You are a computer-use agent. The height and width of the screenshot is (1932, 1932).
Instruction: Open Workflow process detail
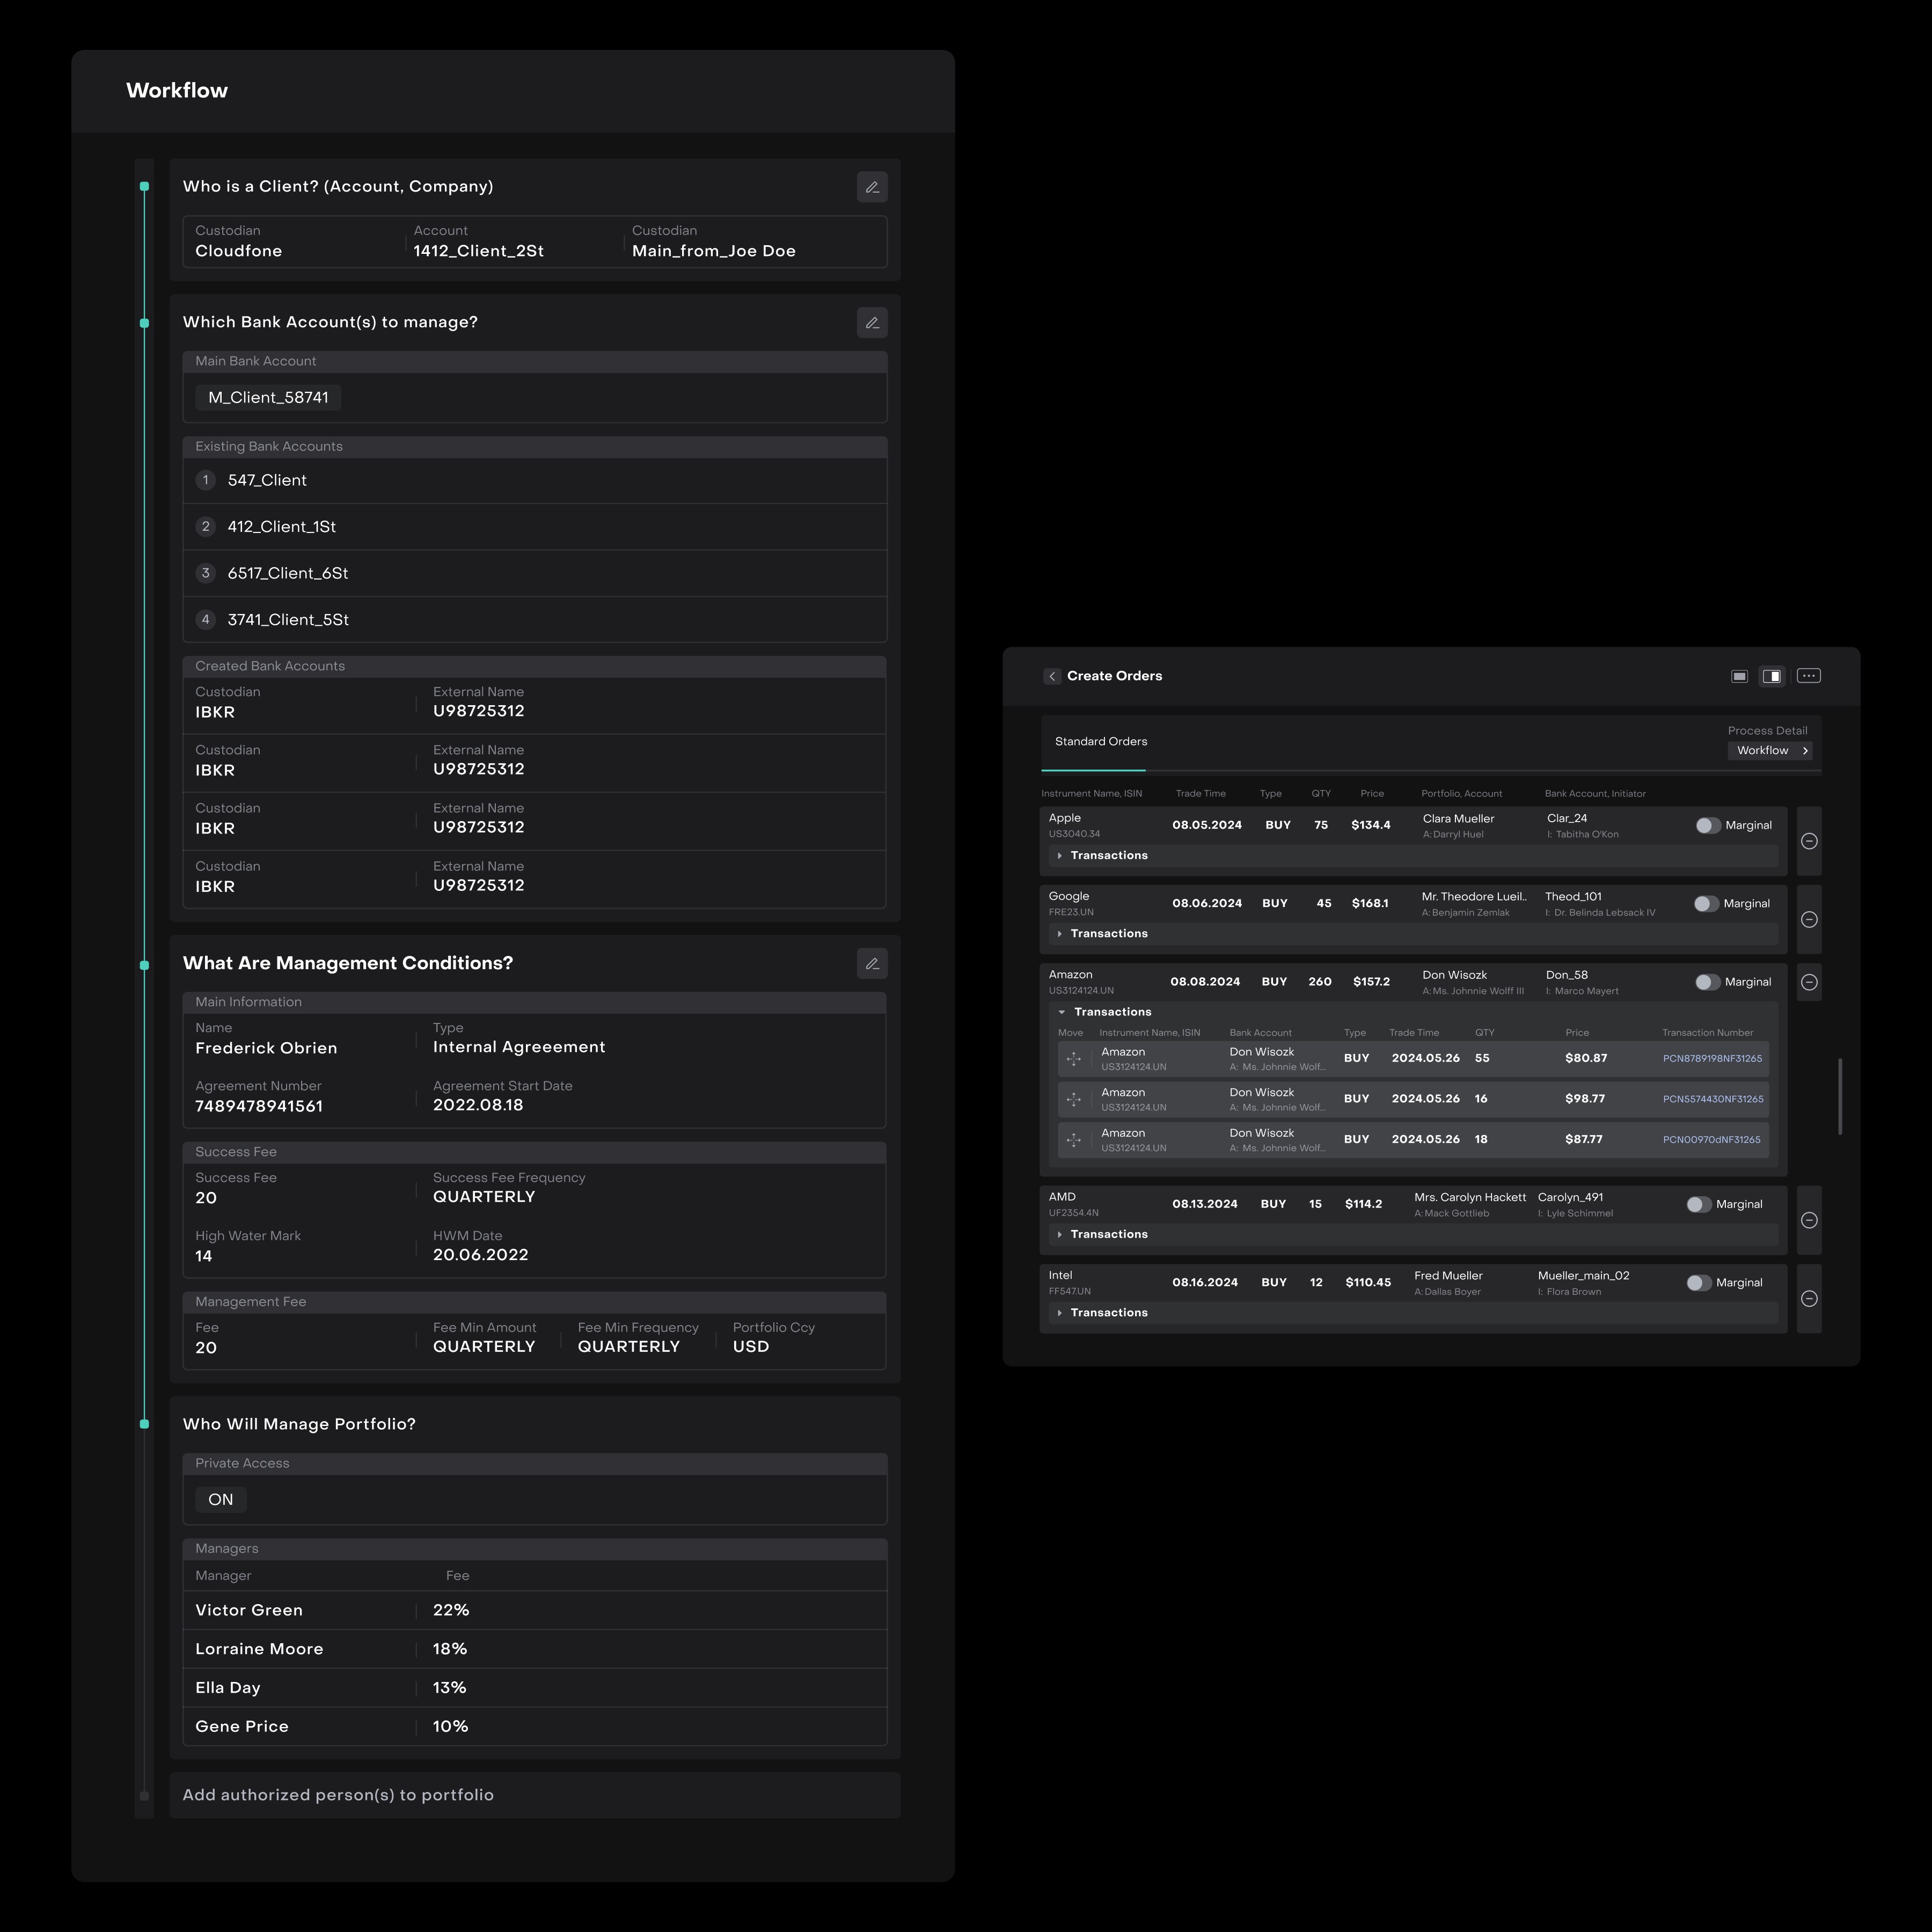[x=1770, y=750]
